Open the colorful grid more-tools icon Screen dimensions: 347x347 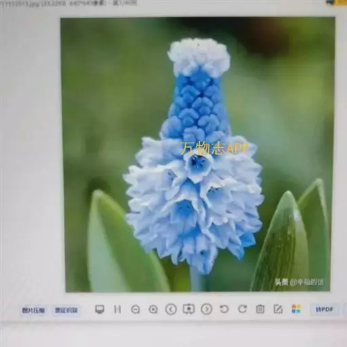coord(296,309)
